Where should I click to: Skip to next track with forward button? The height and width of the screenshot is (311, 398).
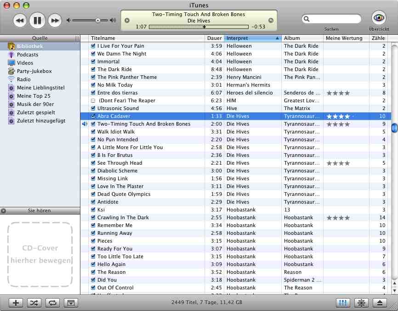tap(55, 20)
